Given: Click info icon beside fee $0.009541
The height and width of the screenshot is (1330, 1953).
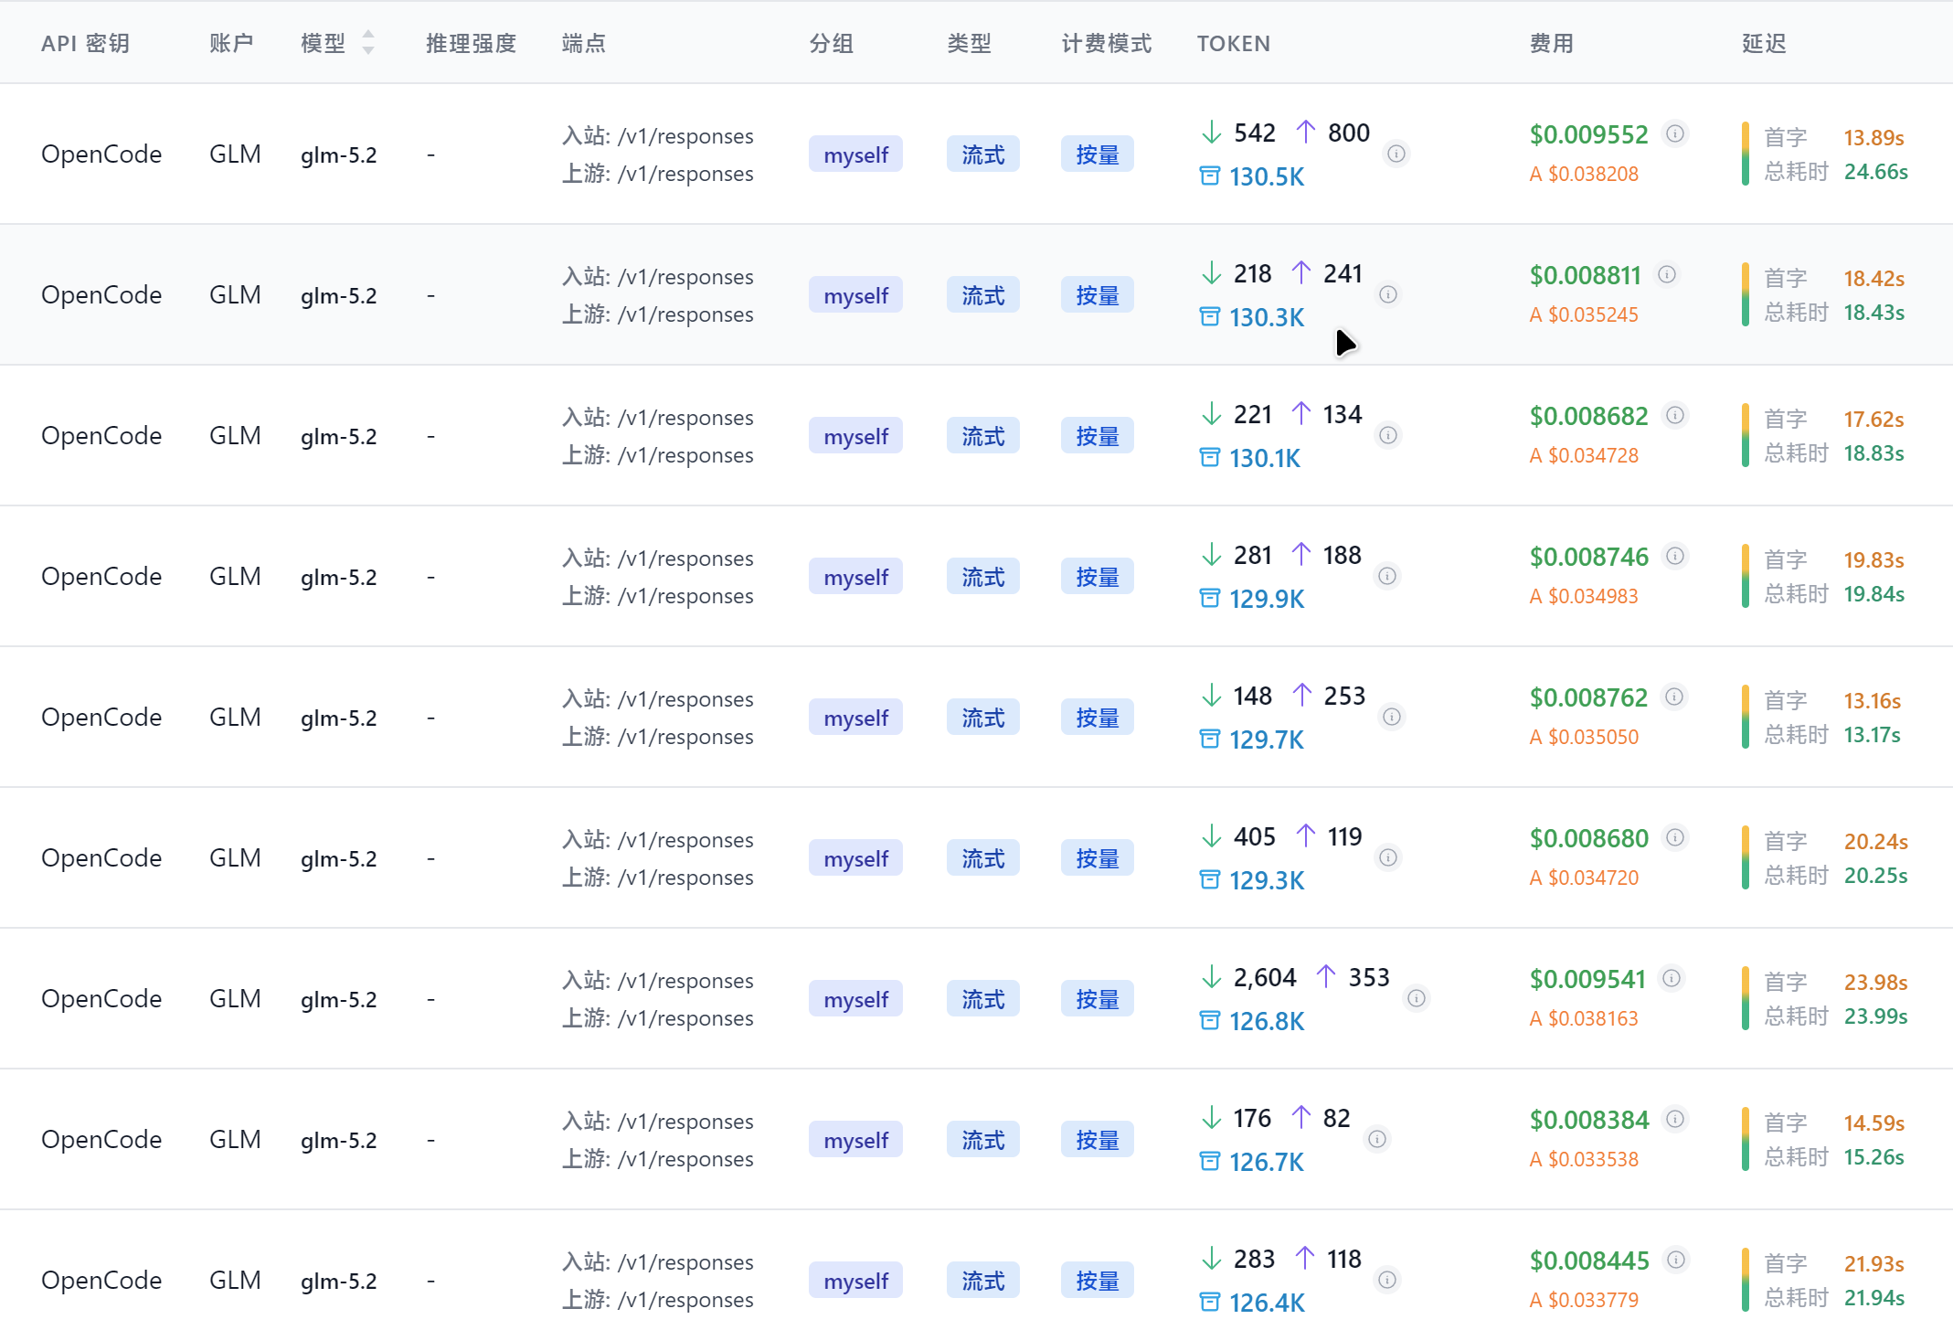Looking at the screenshot, I should [1671, 978].
